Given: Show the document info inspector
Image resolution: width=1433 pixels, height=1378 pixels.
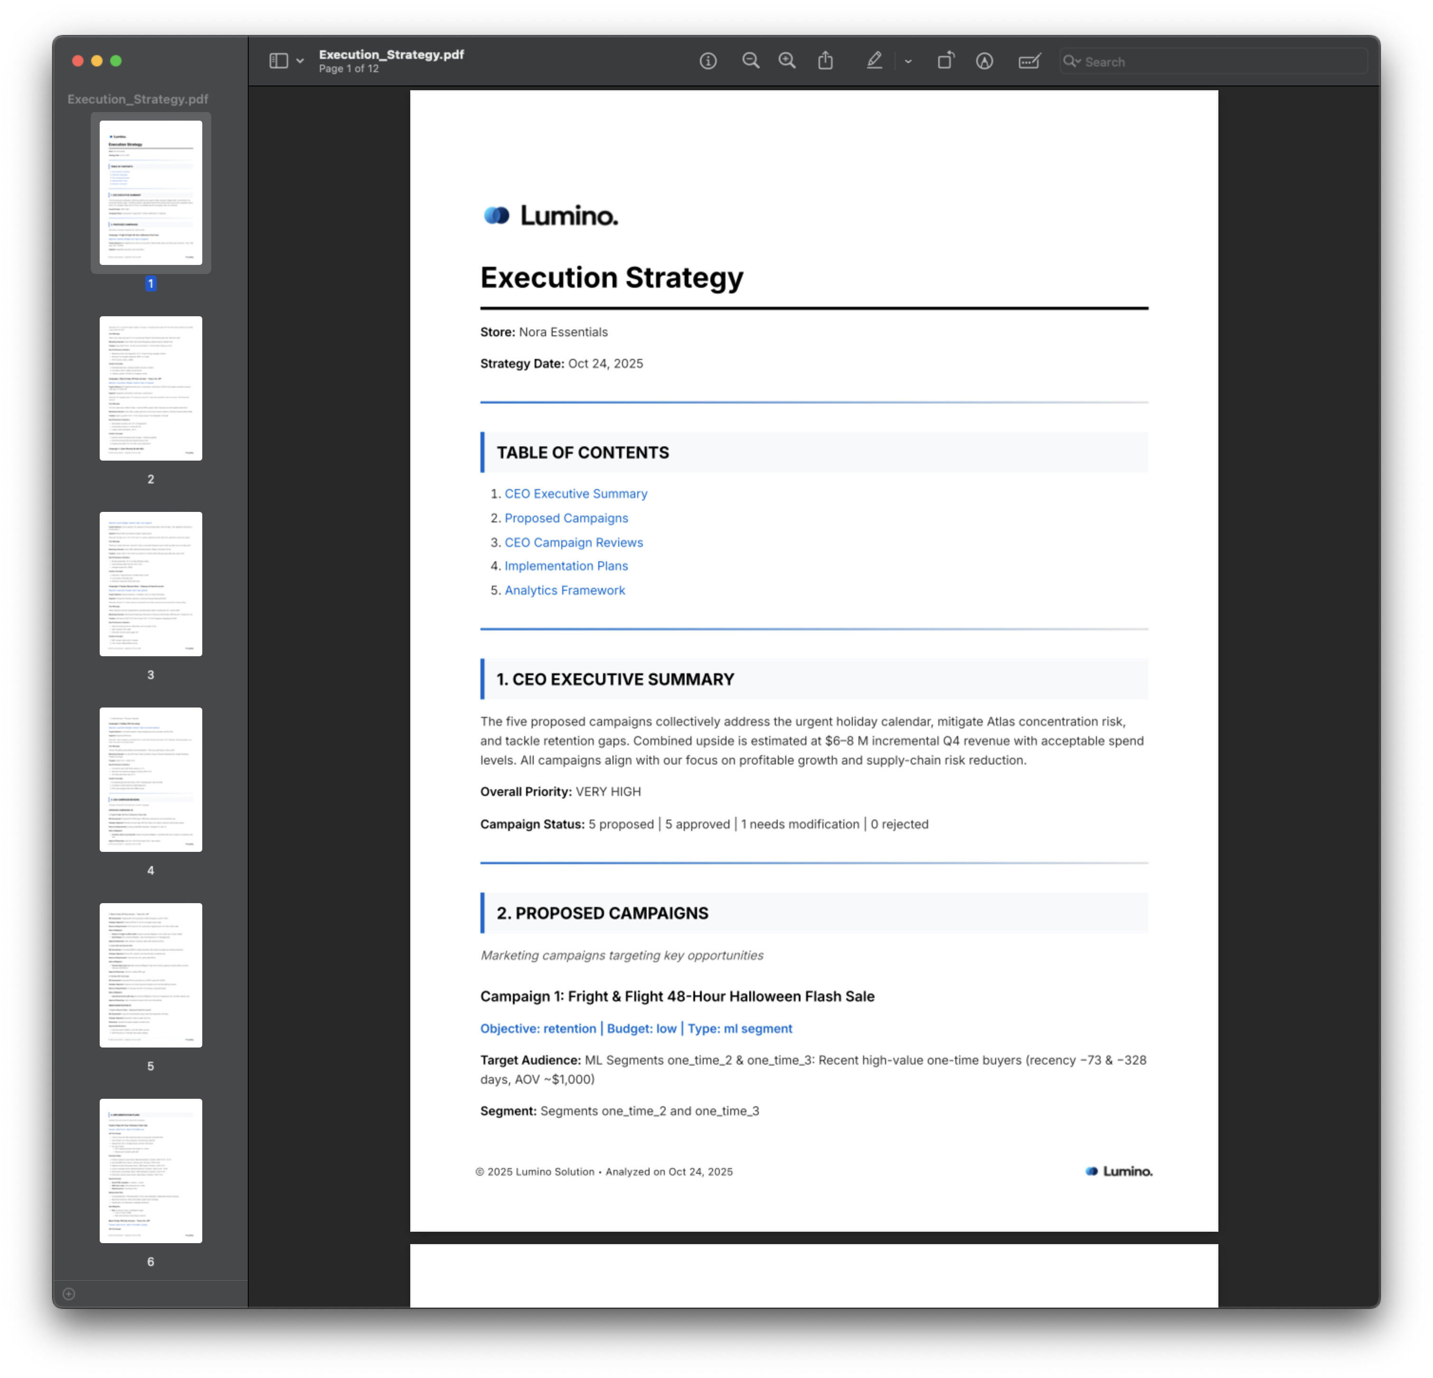Looking at the screenshot, I should 708,61.
